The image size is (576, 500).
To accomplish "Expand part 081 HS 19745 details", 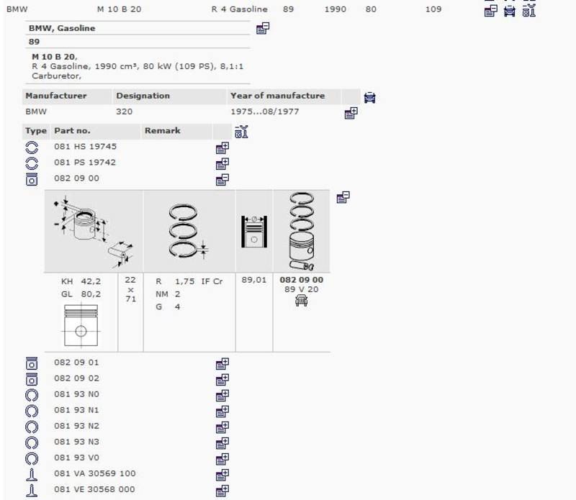I will click(222, 148).
